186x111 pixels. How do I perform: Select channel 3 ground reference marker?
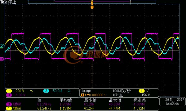click(2, 59)
